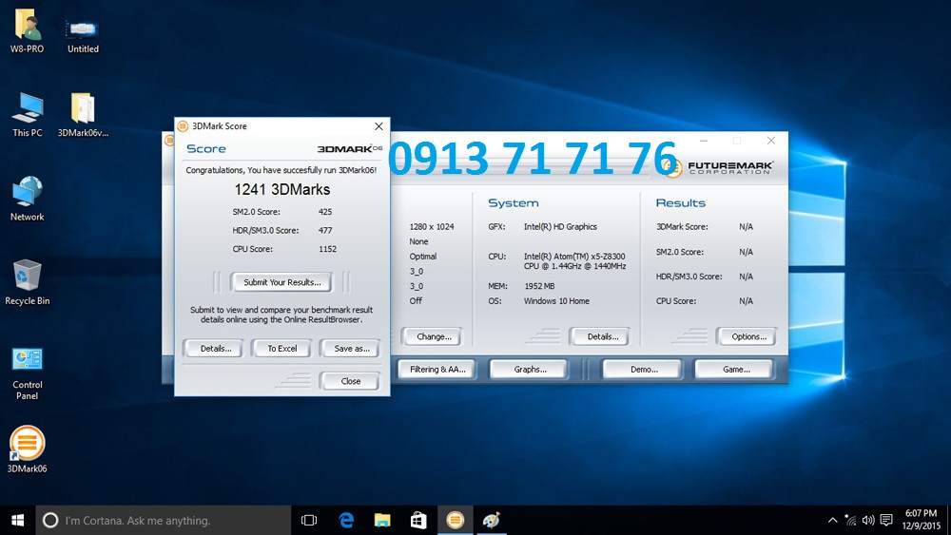Open Task View on the taskbar
The image size is (951, 535).
(x=309, y=520)
